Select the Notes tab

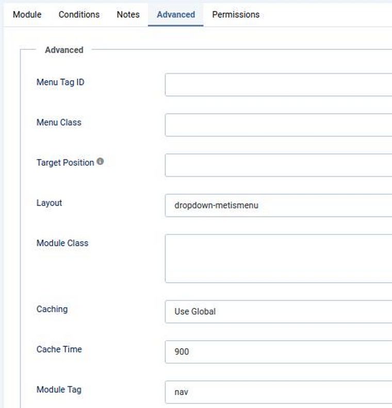click(x=128, y=14)
